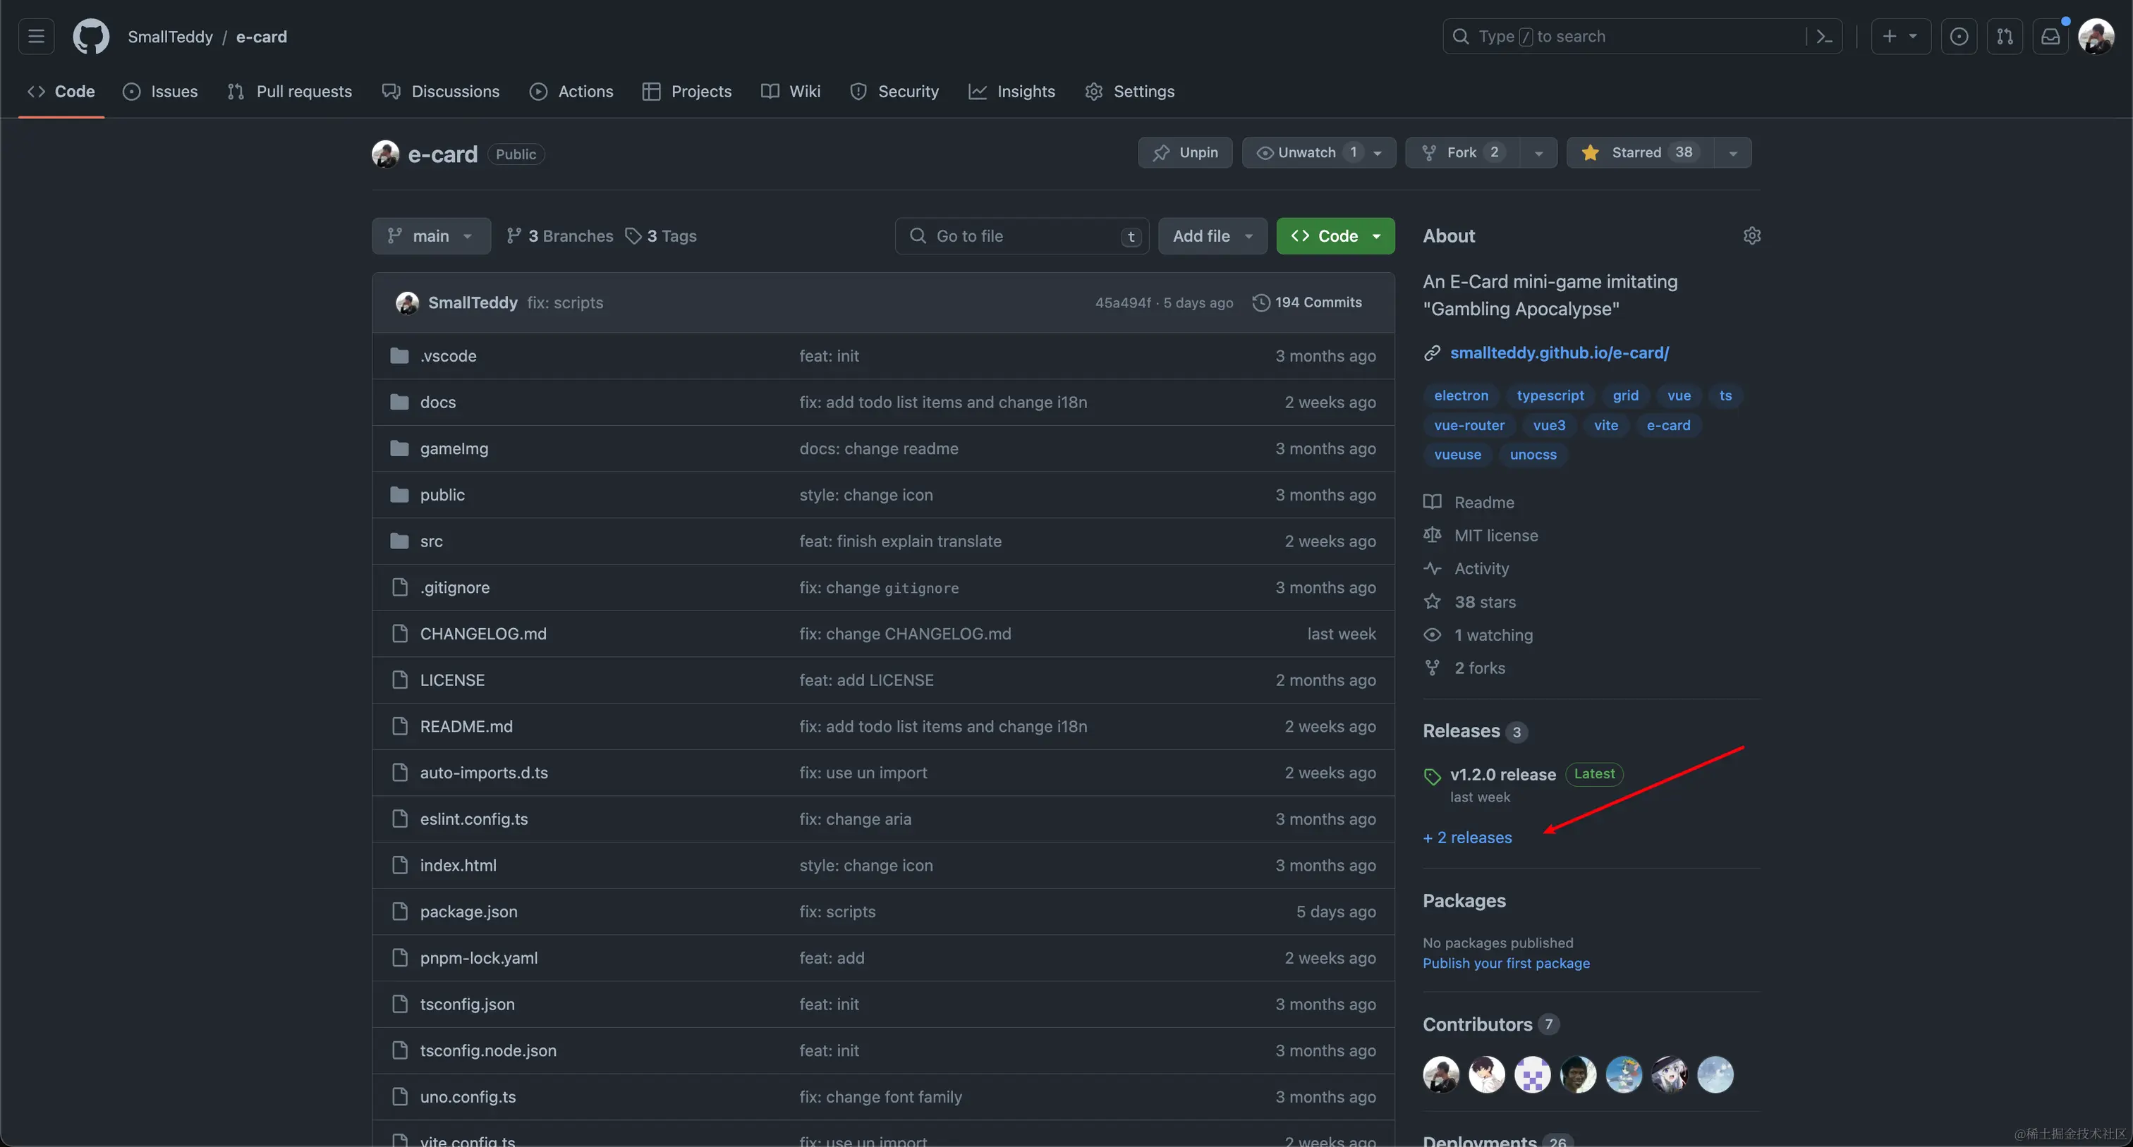Expand the main branch dropdown
2133x1147 pixels.
tap(430, 236)
